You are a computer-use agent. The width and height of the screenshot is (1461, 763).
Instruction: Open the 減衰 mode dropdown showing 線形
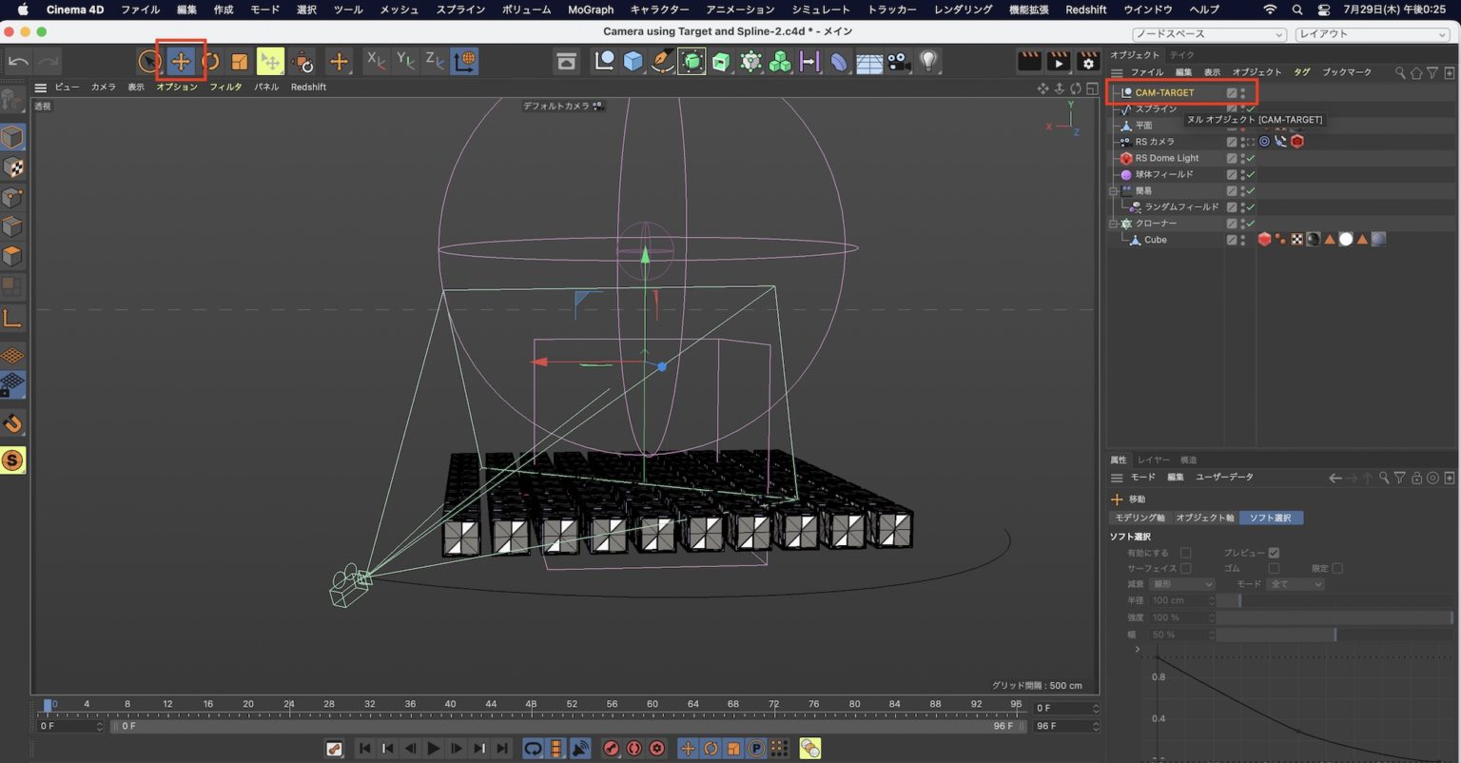(1181, 583)
